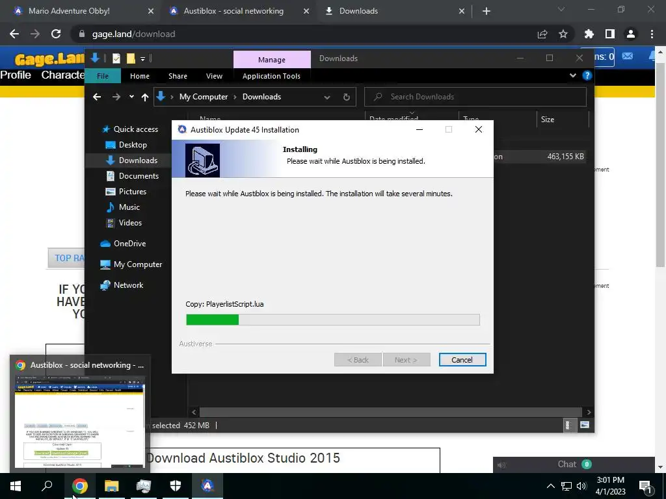Click the Chrome address bar URL
The image size is (666, 499).
[x=133, y=34]
